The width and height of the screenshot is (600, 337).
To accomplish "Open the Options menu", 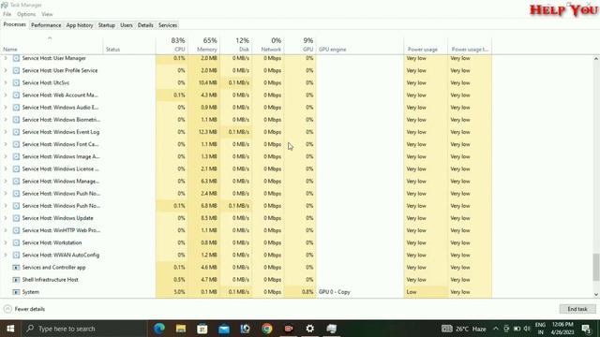I will point(26,14).
